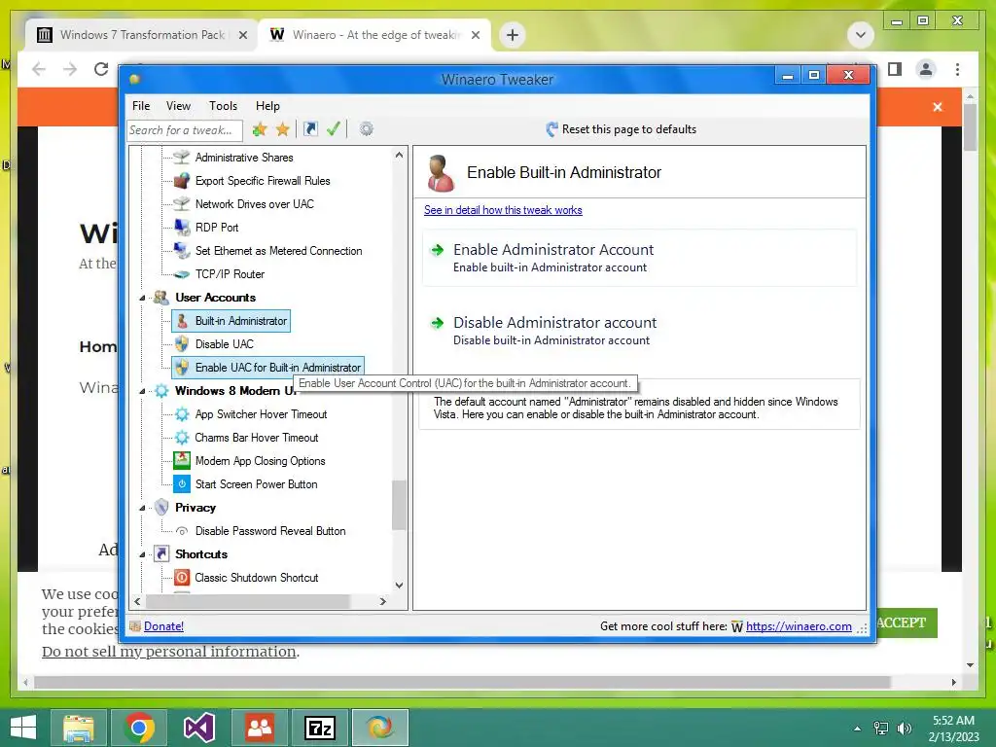
Task: Switch to the Winaero browser tab
Action: tap(373, 35)
